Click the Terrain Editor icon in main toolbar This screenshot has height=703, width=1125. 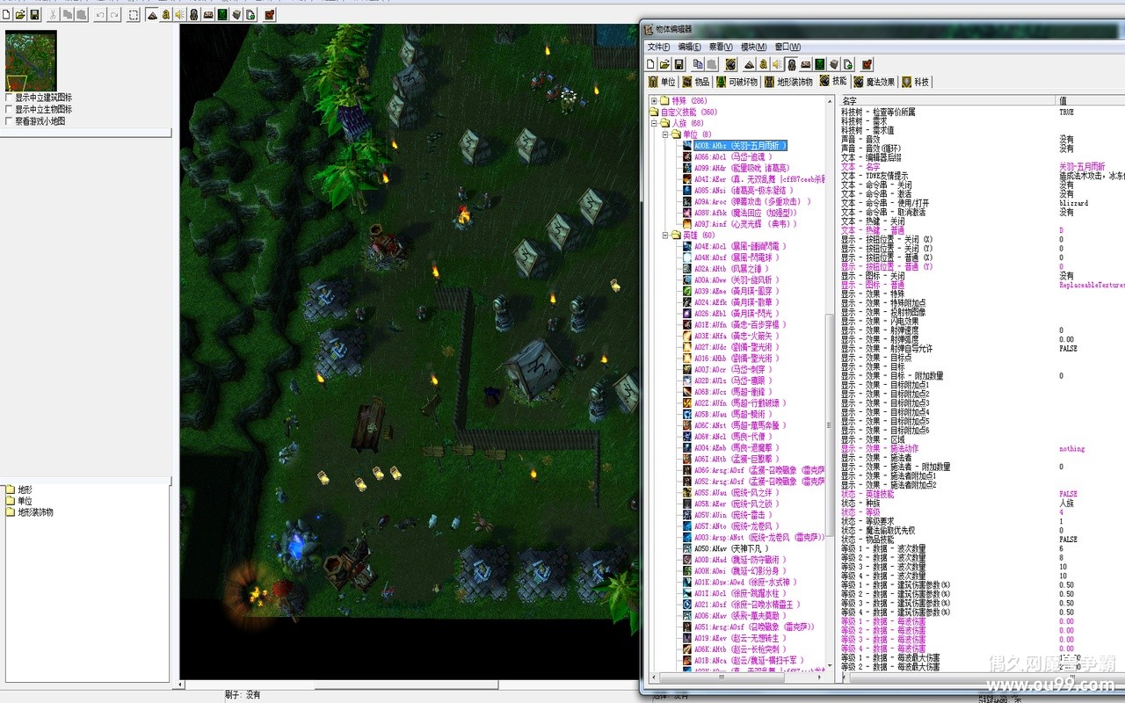click(x=152, y=15)
